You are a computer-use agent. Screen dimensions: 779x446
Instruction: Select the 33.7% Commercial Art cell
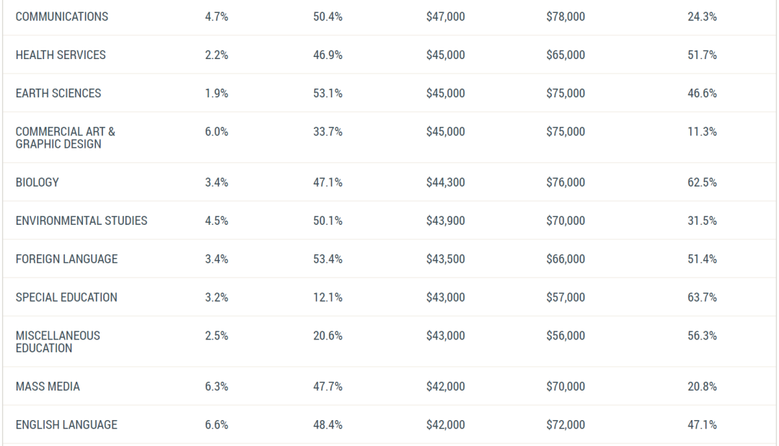coord(327,131)
